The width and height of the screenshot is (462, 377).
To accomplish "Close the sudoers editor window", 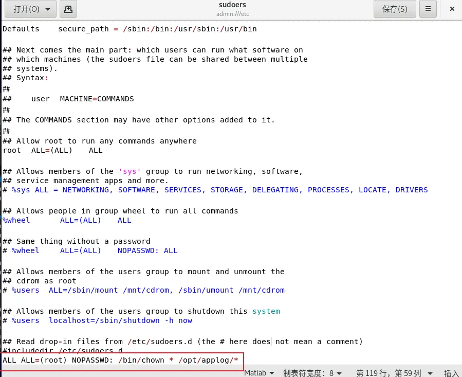I will (451, 9).
